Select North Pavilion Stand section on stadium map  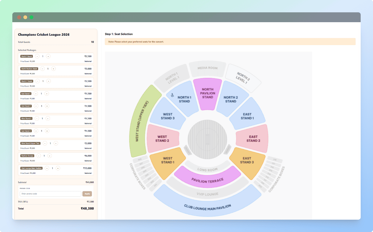click(x=207, y=93)
